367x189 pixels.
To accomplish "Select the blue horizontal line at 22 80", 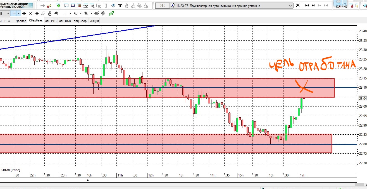I will 179,144.
